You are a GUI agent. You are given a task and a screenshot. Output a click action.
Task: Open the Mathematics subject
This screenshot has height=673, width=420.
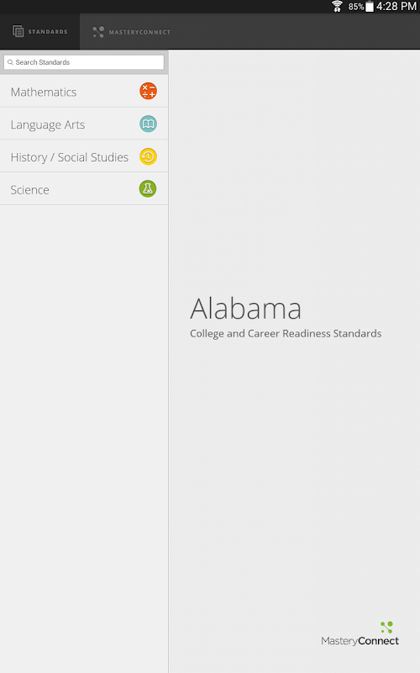[x=84, y=92]
